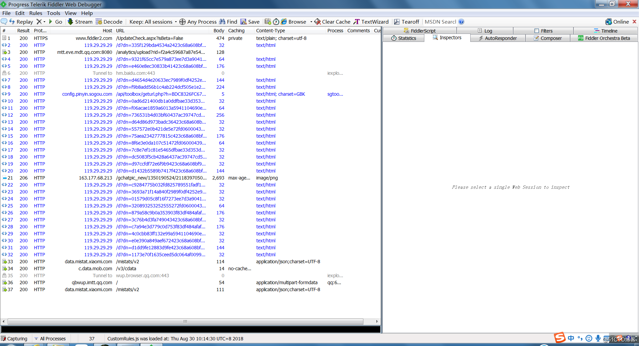
Task: Click the Comments column header
Action: [x=358, y=31]
